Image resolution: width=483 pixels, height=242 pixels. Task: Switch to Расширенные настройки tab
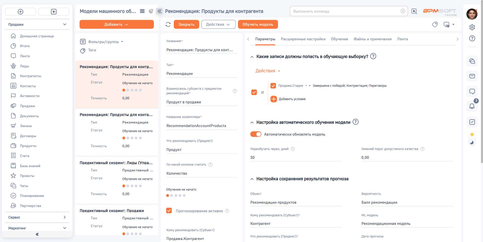click(x=303, y=39)
